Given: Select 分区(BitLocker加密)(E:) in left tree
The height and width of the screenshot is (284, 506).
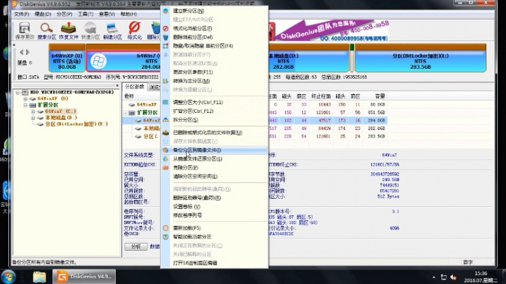Looking at the screenshot, I should (76, 124).
